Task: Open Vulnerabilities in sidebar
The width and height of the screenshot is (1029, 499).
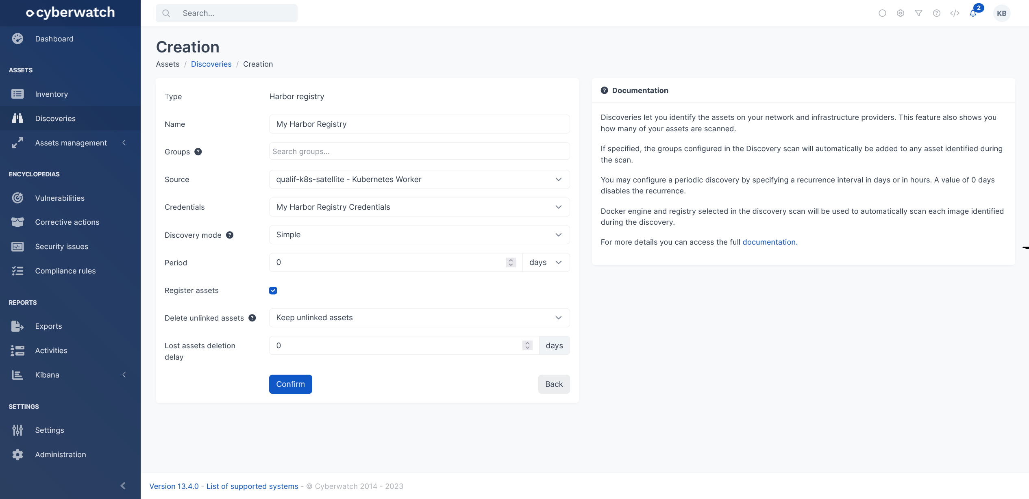Action: click(x=70, y=198)
